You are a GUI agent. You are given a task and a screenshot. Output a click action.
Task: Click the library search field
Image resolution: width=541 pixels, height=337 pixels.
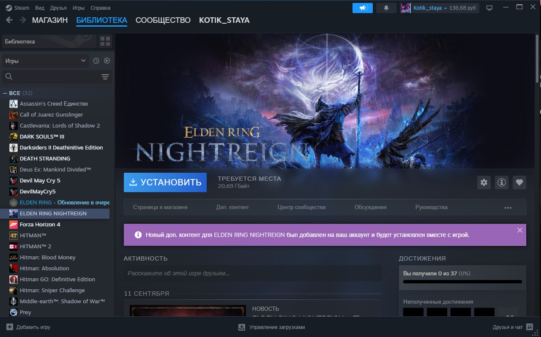click(x=51, y=76)
